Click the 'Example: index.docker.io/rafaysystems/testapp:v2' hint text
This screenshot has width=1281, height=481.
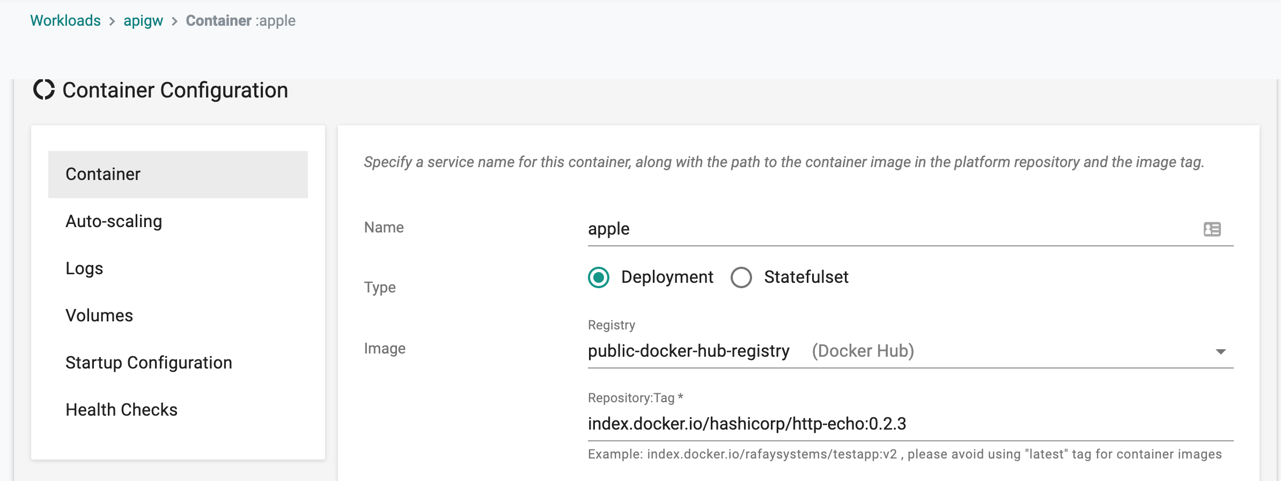(x=904, y=454)
